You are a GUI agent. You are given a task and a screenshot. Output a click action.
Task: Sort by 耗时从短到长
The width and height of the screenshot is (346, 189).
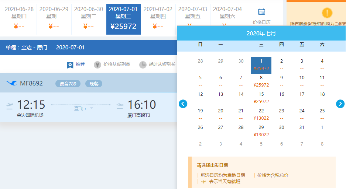point(162,64)
